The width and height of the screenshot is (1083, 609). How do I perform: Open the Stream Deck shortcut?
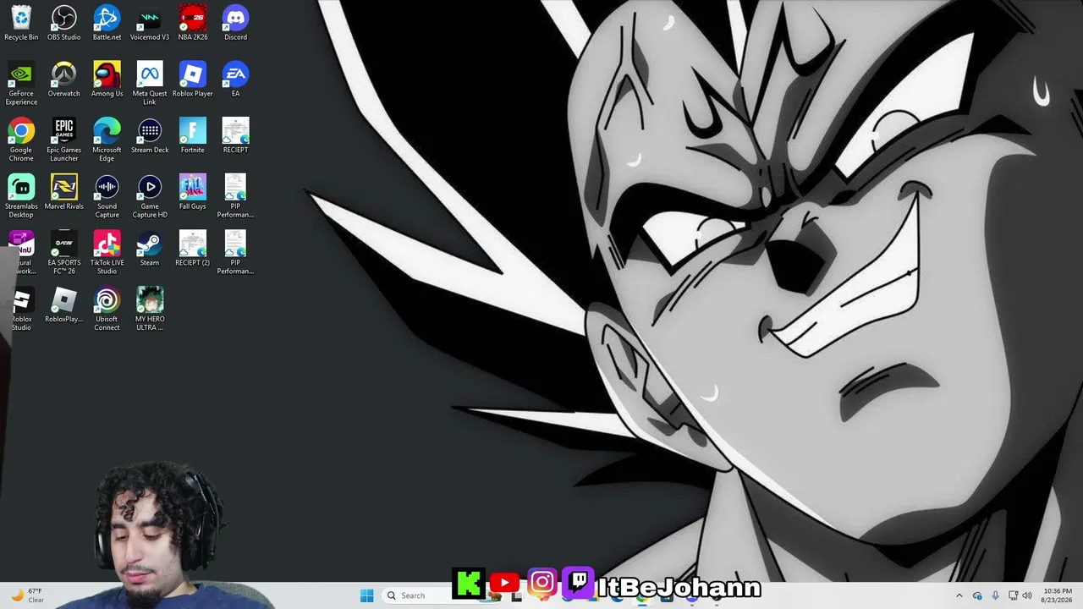point(150,135)
